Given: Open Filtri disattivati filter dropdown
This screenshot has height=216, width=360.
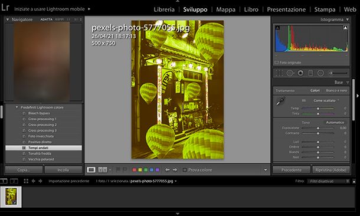Looking at the screenshot, I should click(x=329, y=181).
